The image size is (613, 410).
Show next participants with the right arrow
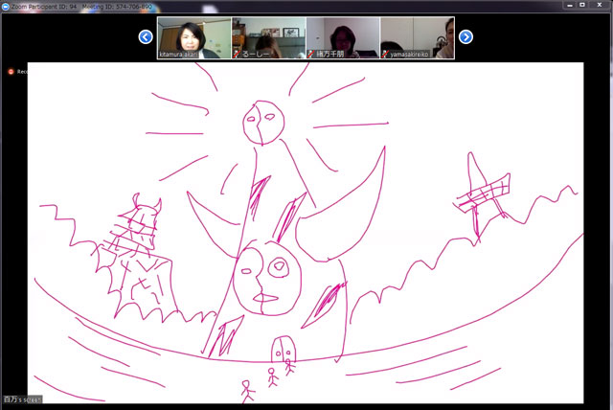pyautogui.click(x=465, y=37)
